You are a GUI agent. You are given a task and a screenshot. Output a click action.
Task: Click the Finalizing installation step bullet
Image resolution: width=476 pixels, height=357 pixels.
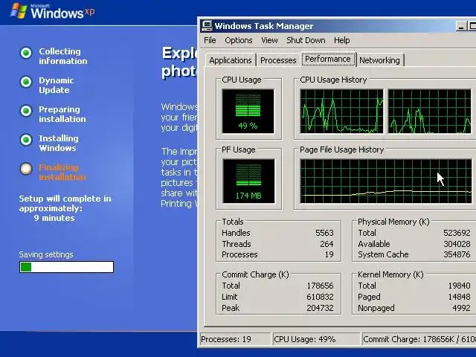click(26, 169)
